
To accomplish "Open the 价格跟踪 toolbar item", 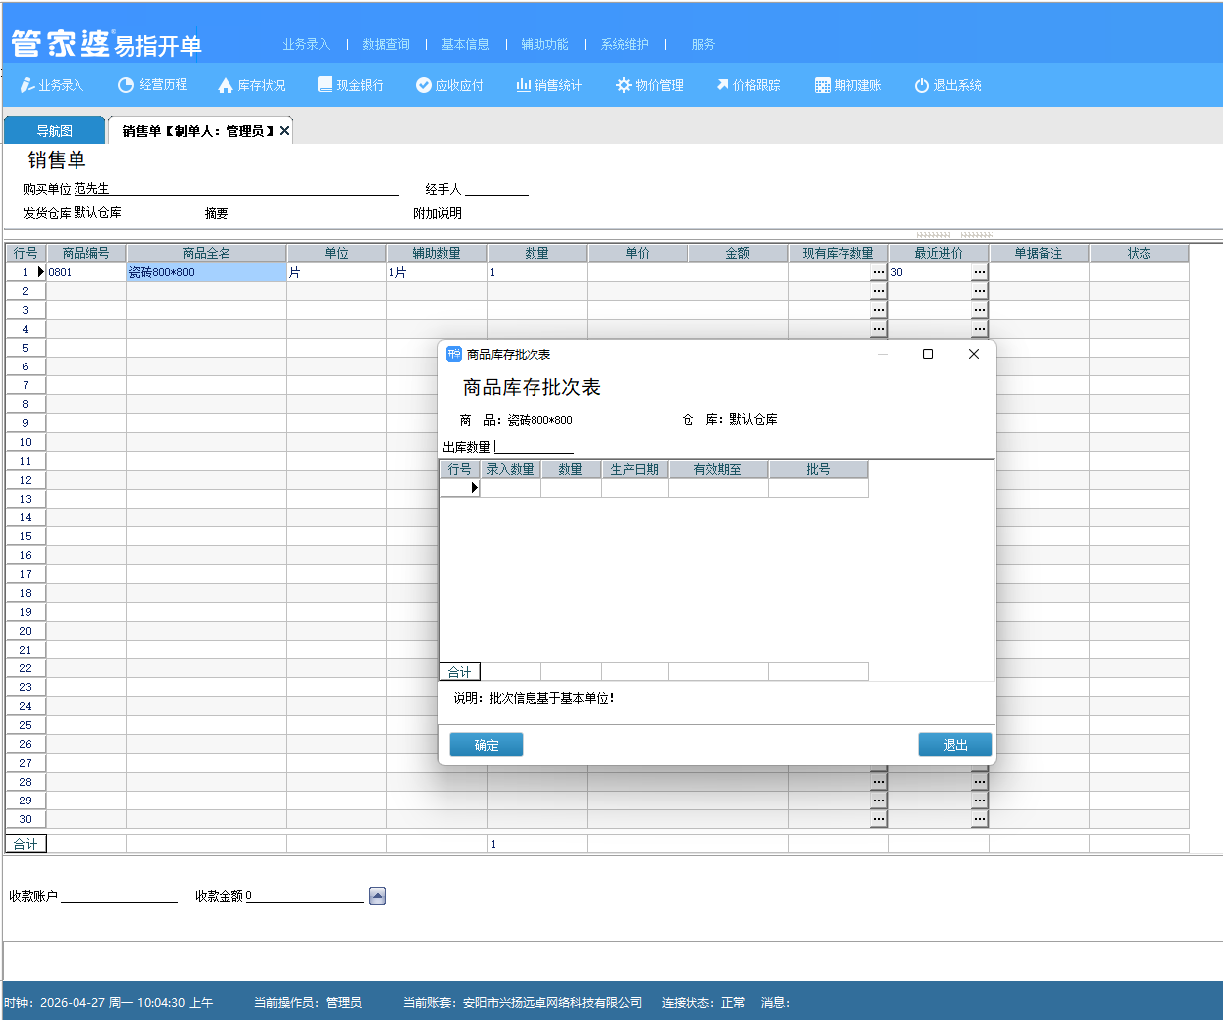I will (x=748, y=85).
